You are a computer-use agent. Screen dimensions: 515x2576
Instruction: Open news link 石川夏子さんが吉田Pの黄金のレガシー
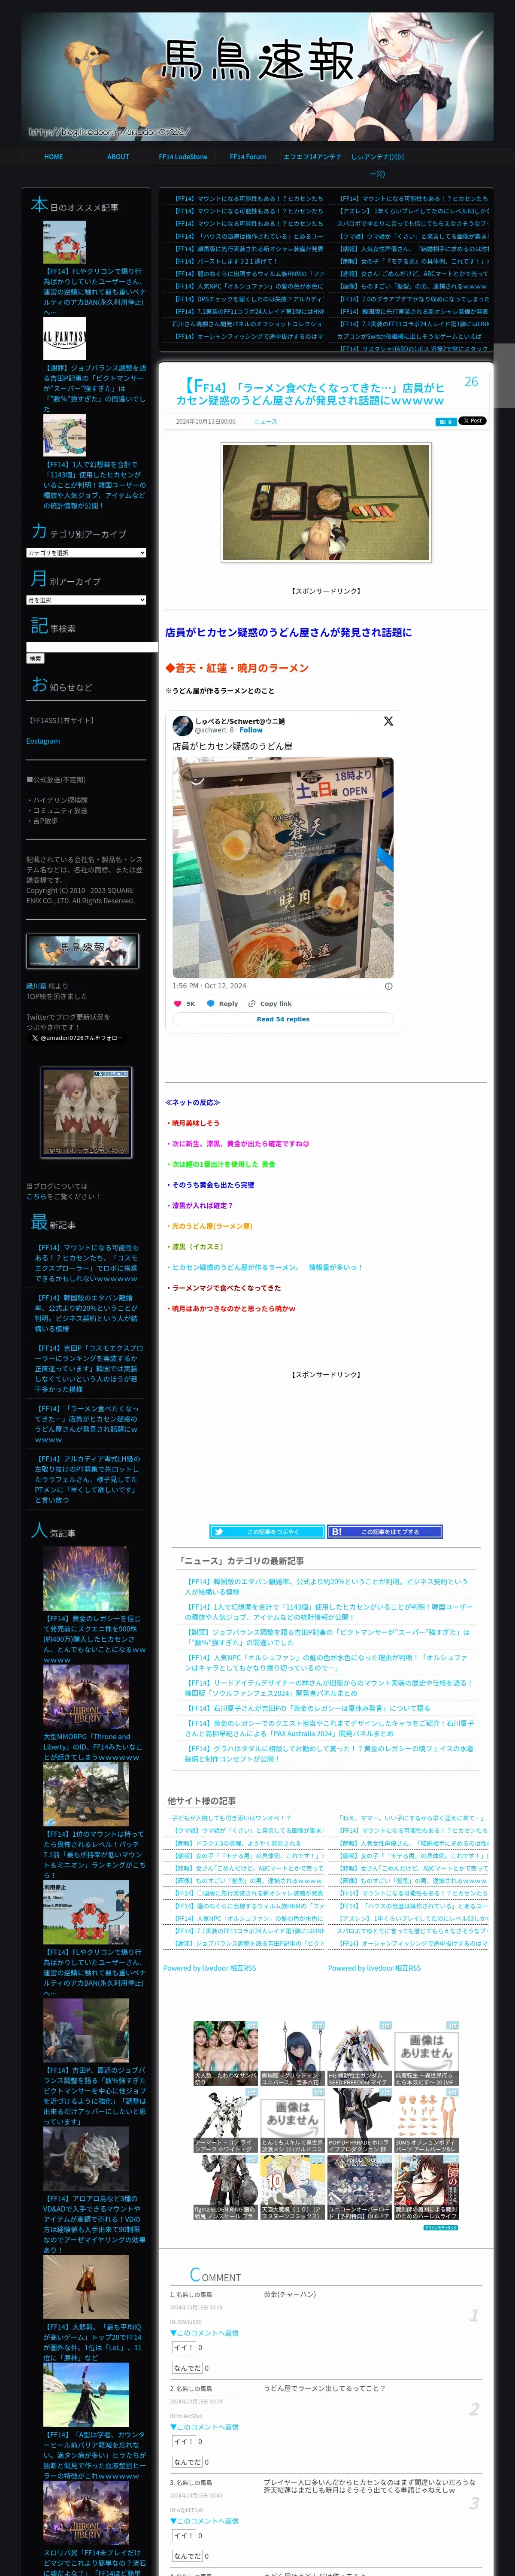(x=309, y=1708)
